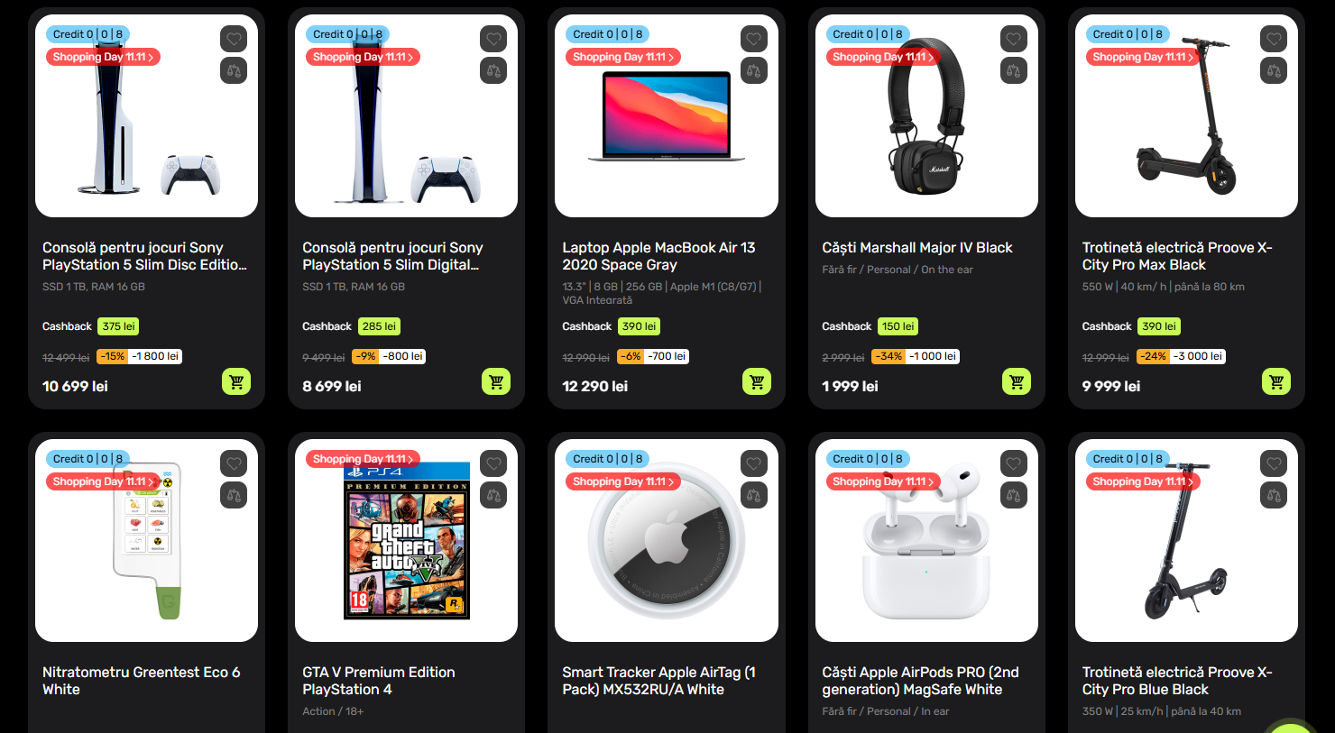This screenshot has height=733, width=1335.
Task: Compare the Apple AirTag product
Action: (754, 495)
